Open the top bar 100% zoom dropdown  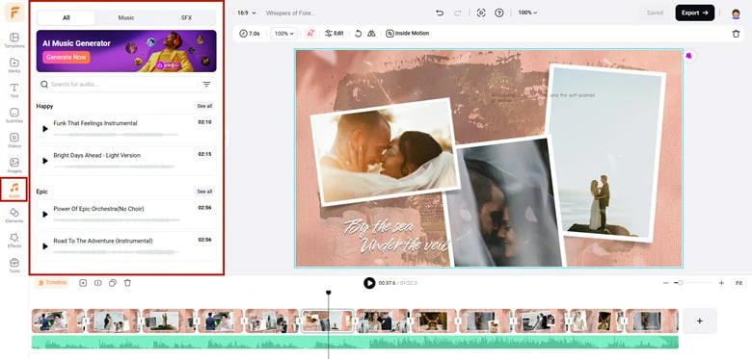(527, 13)
